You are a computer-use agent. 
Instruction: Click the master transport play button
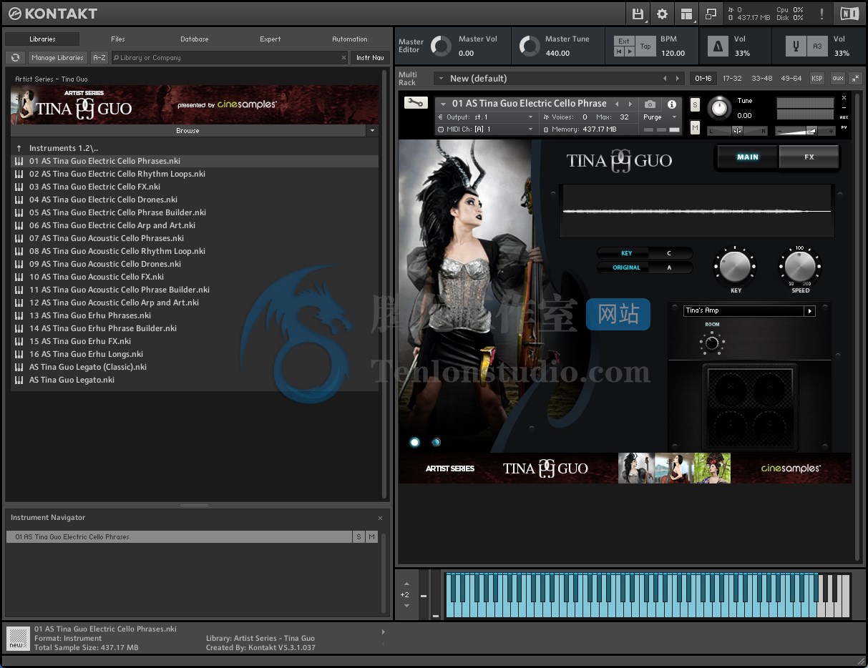coord(630,51)
